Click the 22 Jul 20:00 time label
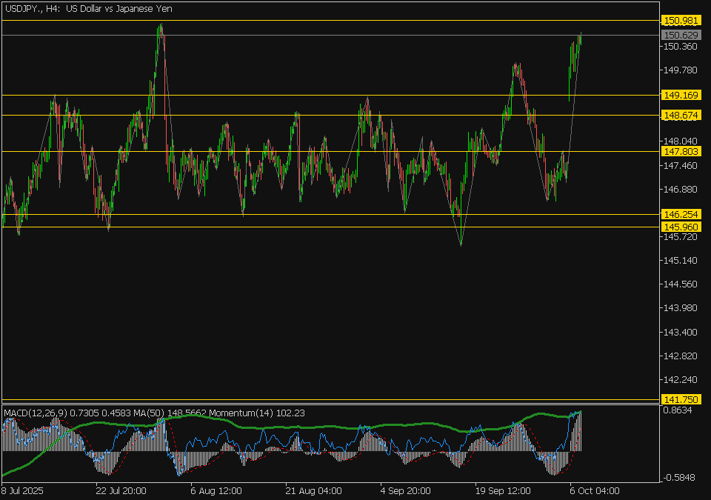 [121, 490]
